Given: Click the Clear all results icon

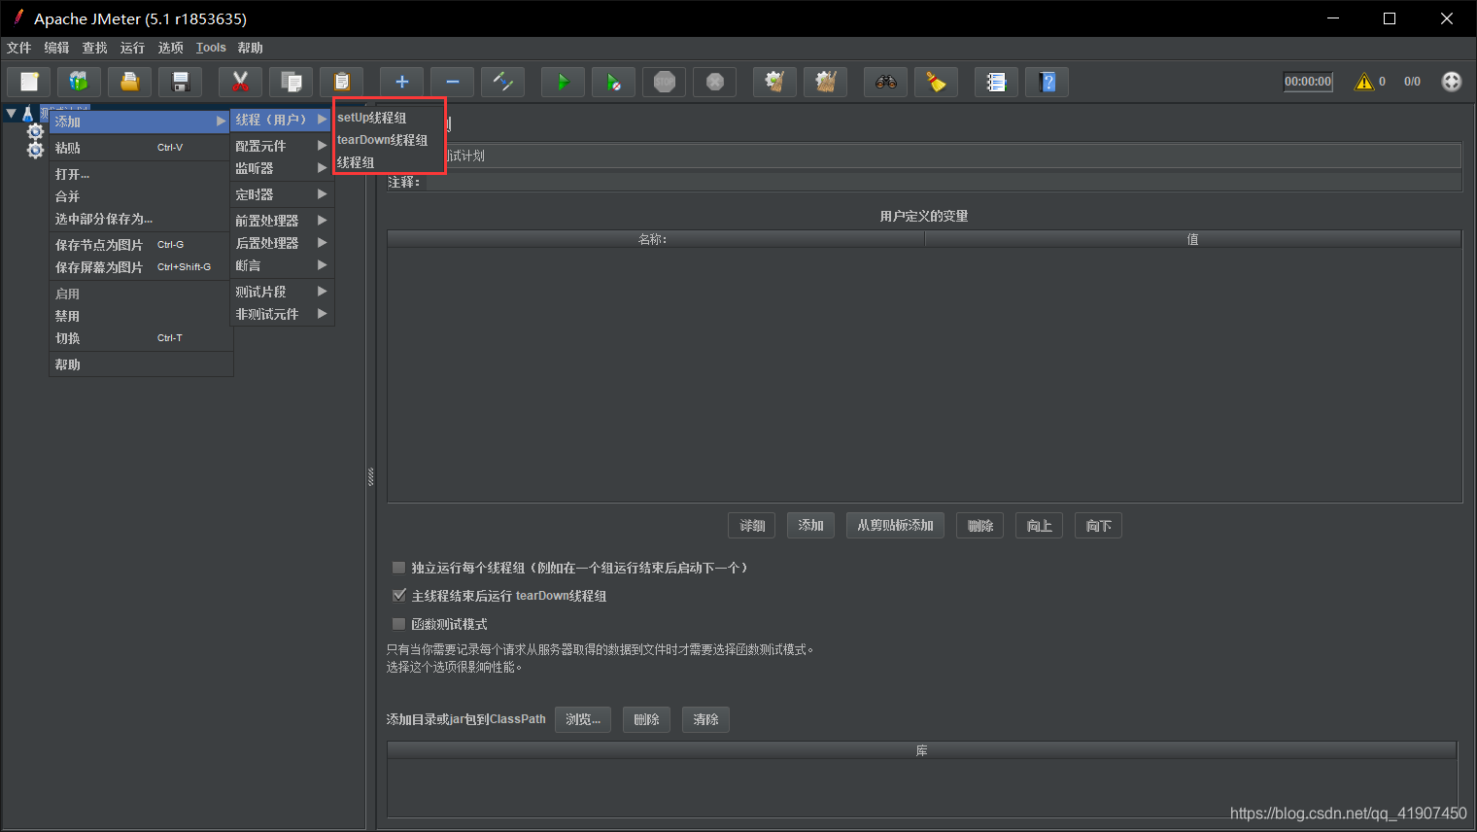Looking at the screenshot, I should point(826,82).
